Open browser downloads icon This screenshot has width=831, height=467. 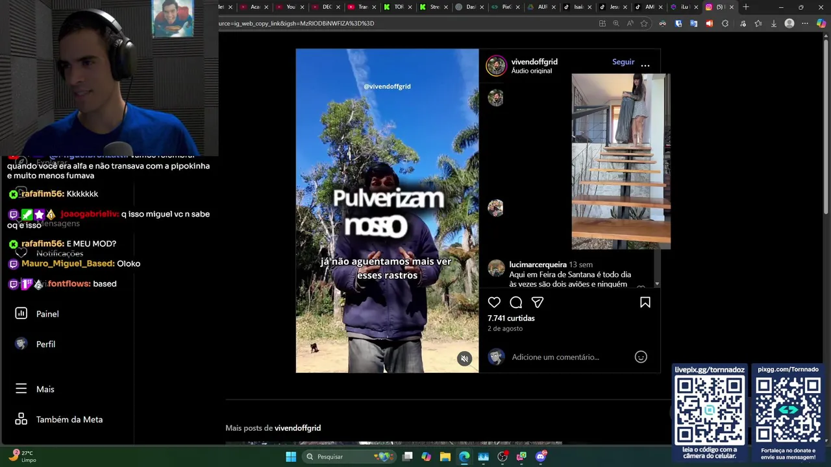point(773,23)
